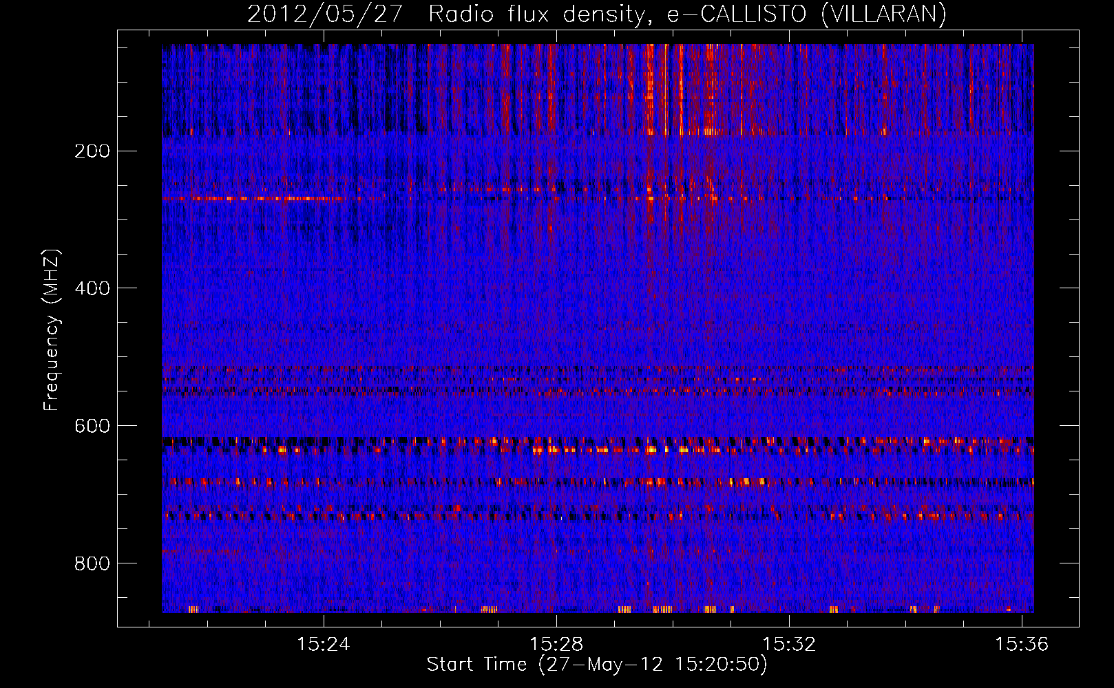Screen dimensions: 1114x688
Task: Click the 200 frequency tick label
Action: click(x=92, y=151)
